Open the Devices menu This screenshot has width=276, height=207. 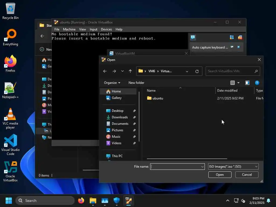(106, 29)
